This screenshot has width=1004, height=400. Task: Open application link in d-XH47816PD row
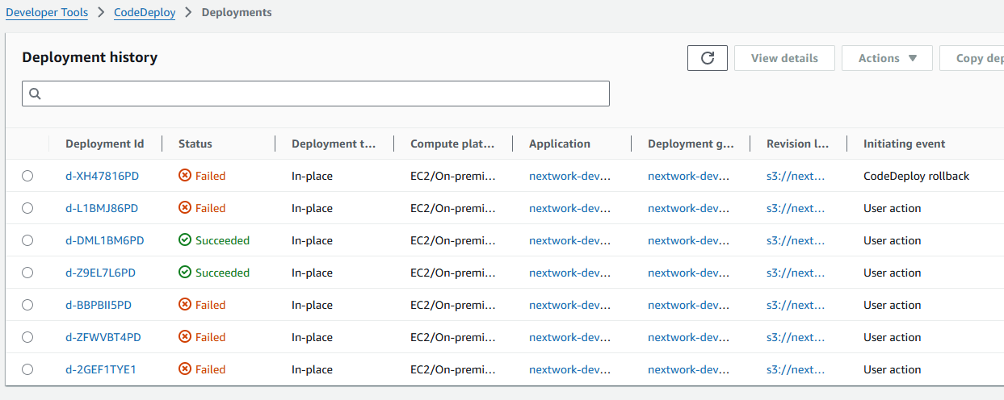click(569, 176)
